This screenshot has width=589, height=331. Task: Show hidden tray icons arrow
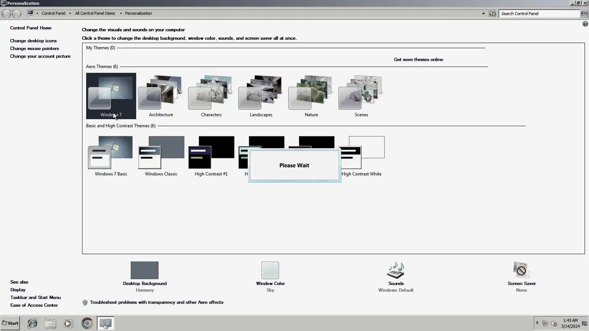537,323
